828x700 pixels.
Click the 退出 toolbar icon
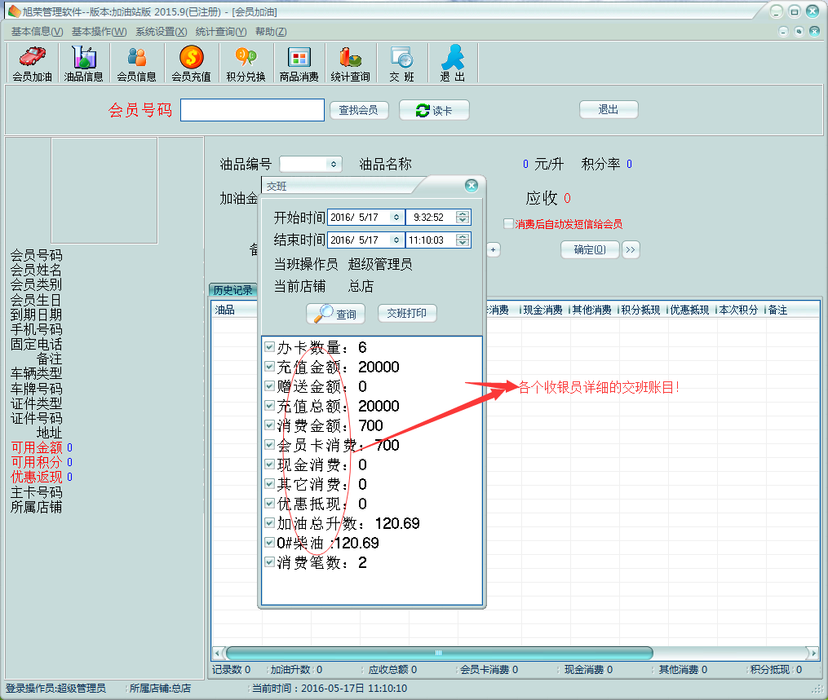tap(452, 64)
